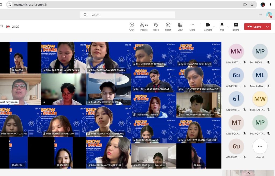Select Miss PEERAYA YAMPRASAI video tile
Viewport: 275px width, 176px height.
[109, 153]
